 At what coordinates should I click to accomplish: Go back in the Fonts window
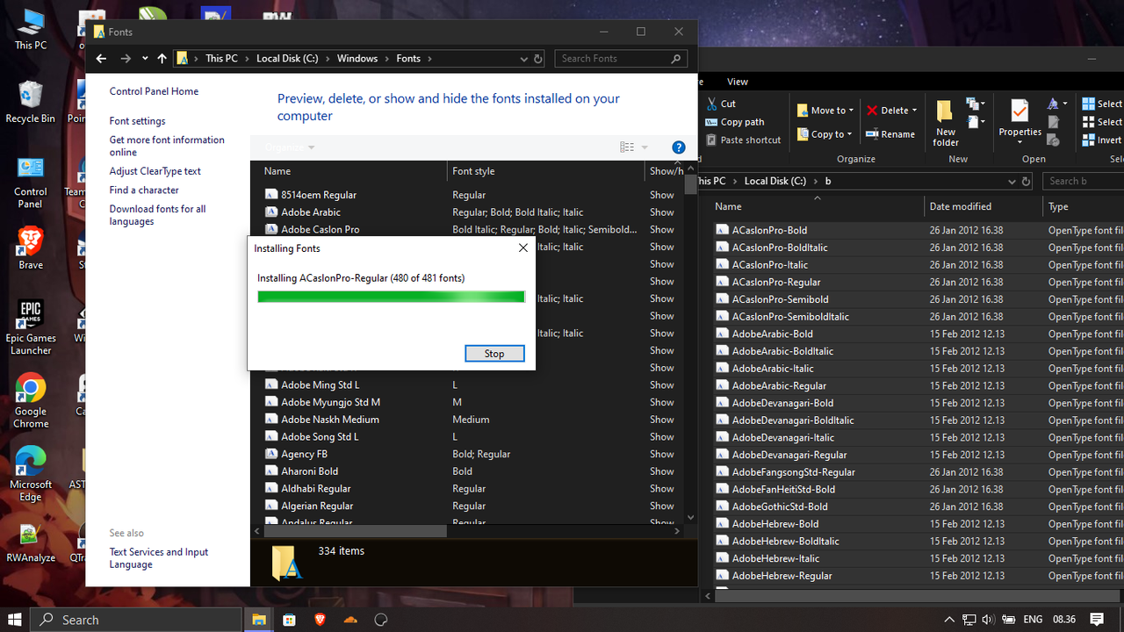tap(101, 59)
